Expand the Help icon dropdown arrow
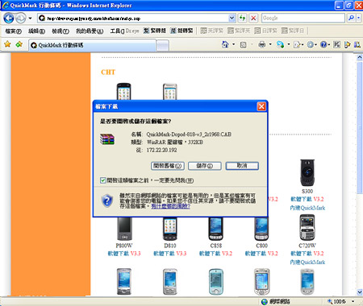363x306 pixels. 329,44
